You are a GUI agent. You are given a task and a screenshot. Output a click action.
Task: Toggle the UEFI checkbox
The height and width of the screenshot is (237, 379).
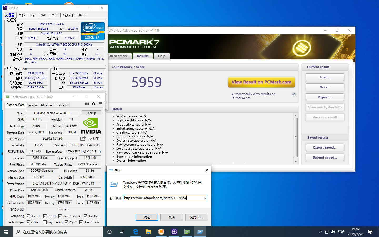pyautogui.click(x=91, y=139)
